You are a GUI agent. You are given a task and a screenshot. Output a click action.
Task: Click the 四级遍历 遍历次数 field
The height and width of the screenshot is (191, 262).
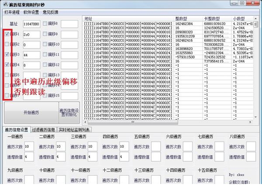(124, 146)
